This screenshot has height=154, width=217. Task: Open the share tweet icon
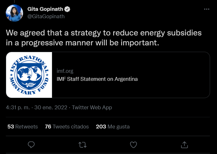pos(184,145)
